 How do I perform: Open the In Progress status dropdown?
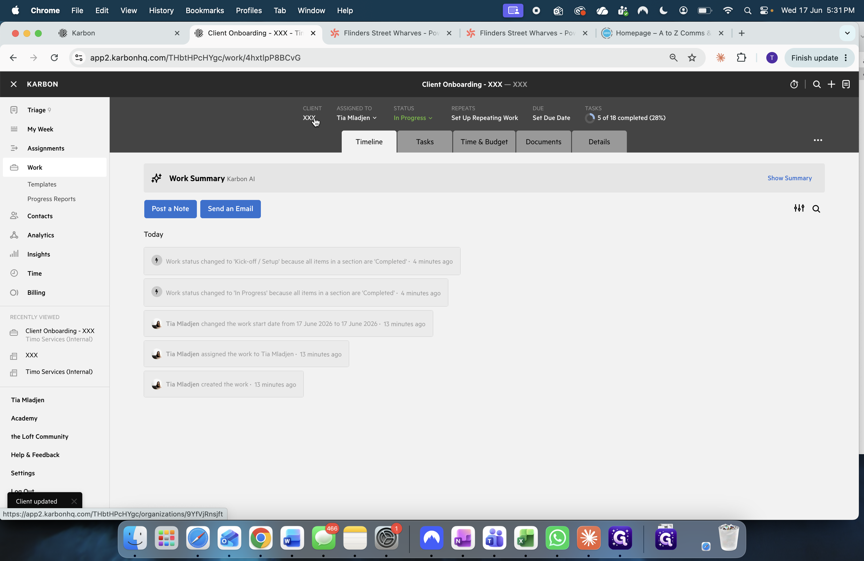coord(413,118)
